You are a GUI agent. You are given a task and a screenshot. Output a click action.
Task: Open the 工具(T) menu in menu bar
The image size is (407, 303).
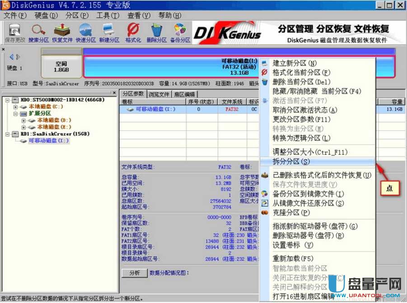pos(108,15)
